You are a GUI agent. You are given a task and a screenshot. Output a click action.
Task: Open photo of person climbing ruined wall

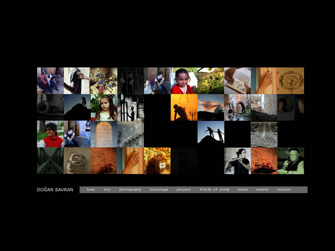(x=237, y=108)
